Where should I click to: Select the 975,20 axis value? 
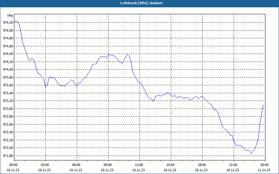(8, 23)
